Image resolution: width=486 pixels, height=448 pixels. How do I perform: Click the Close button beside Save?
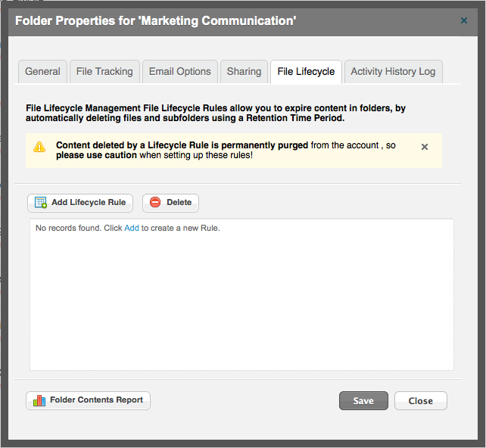[421, 400]
